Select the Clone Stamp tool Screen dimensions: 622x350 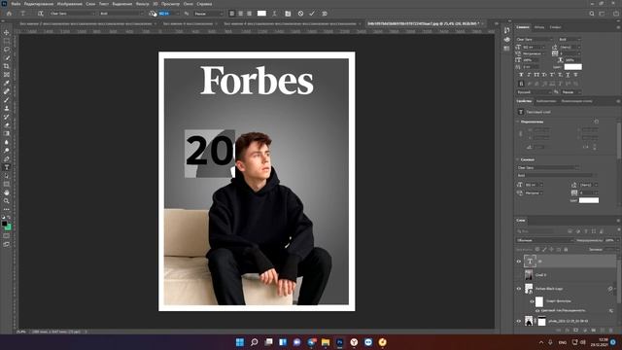[x=7, y=108]
